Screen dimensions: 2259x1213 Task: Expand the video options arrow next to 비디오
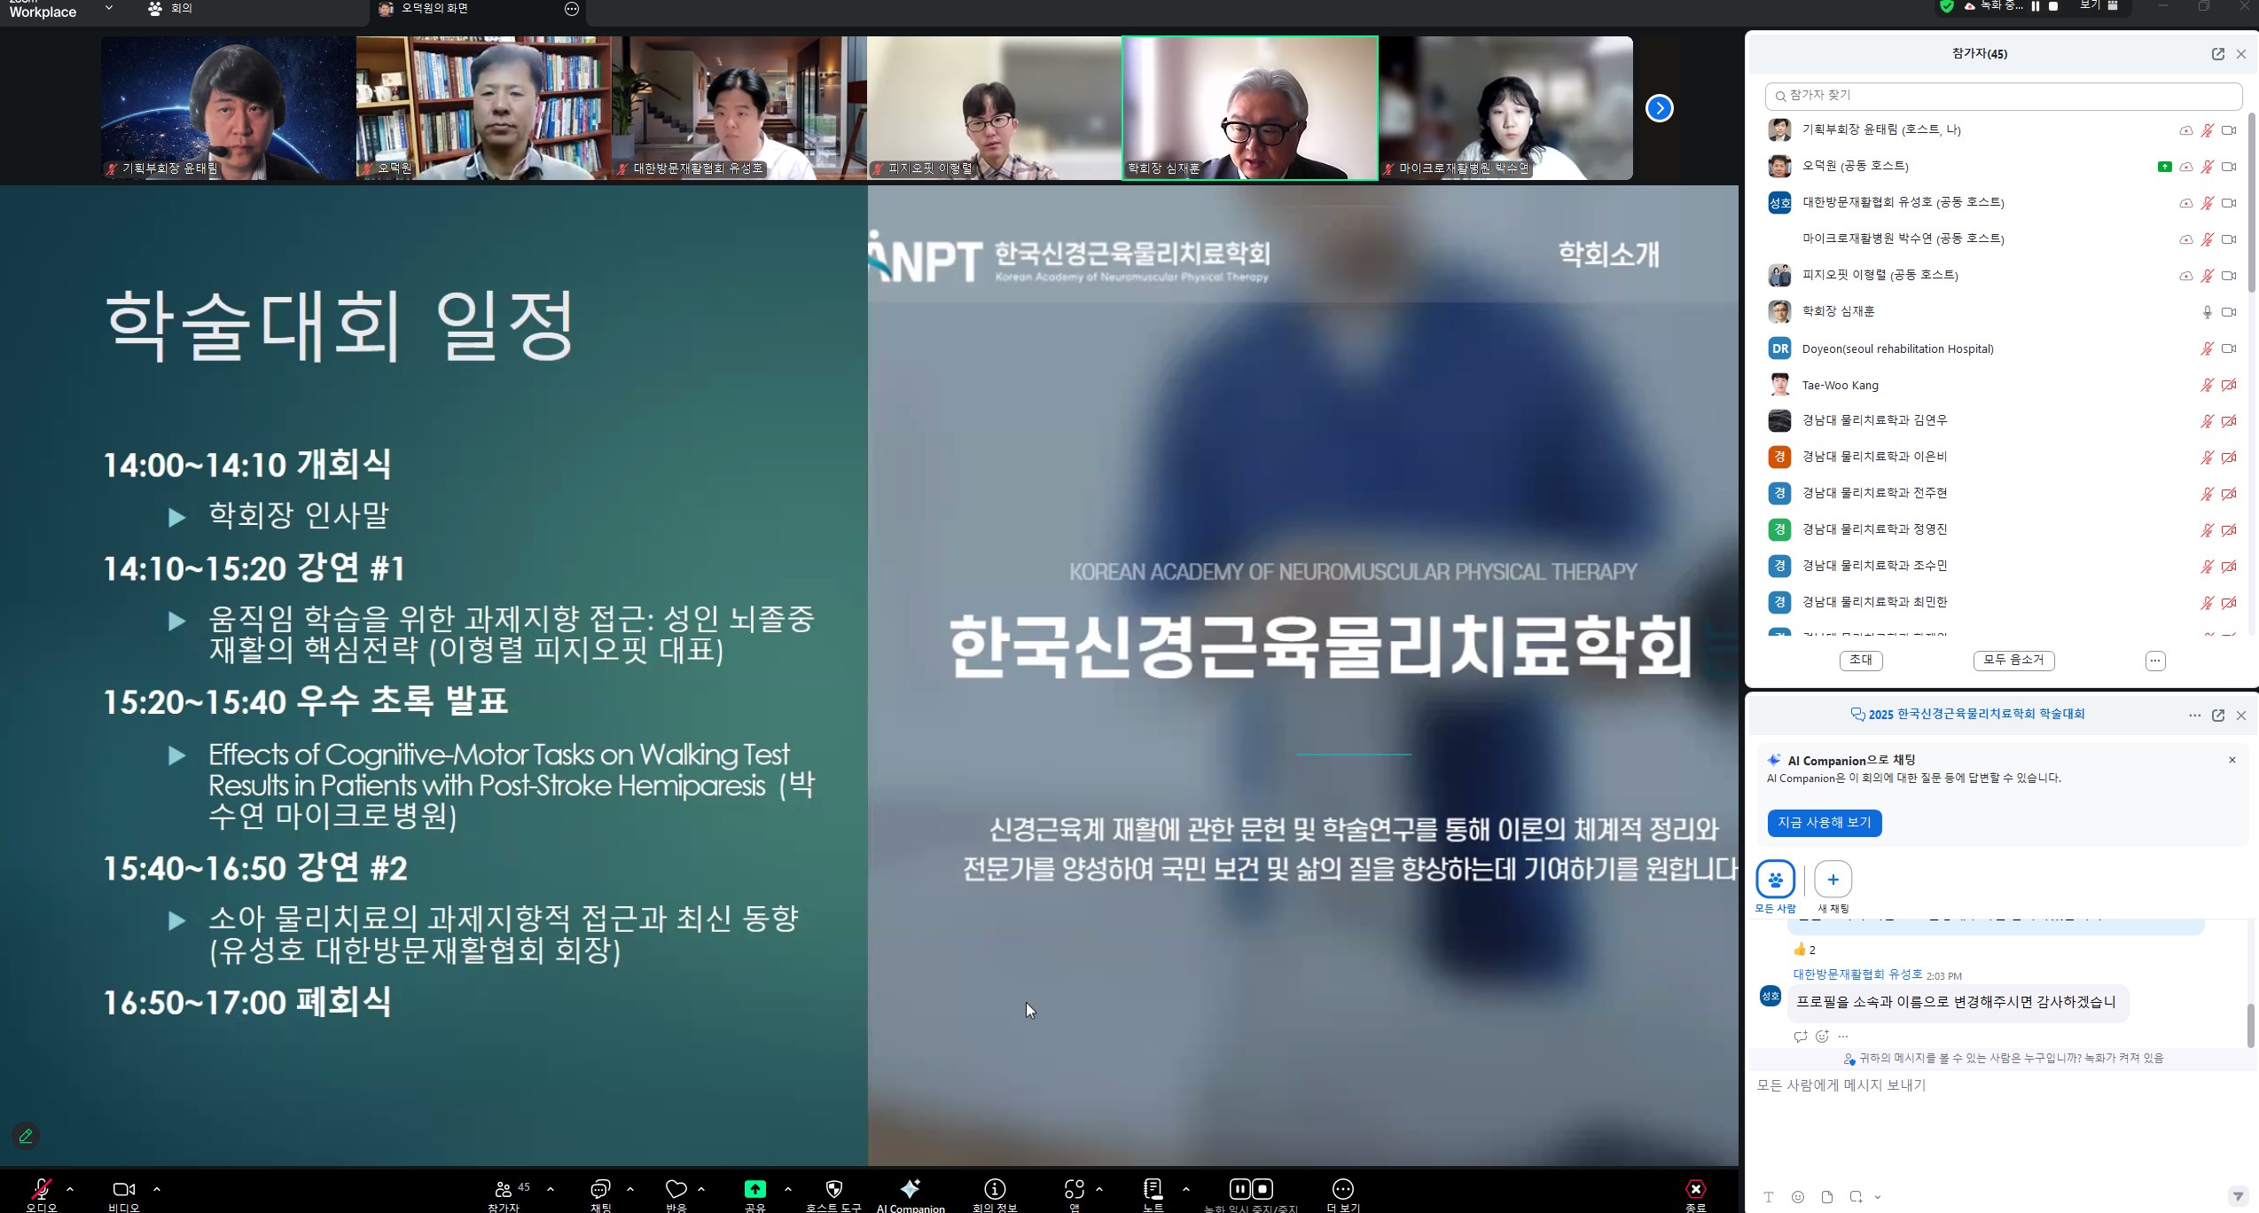coord(157,1189)
